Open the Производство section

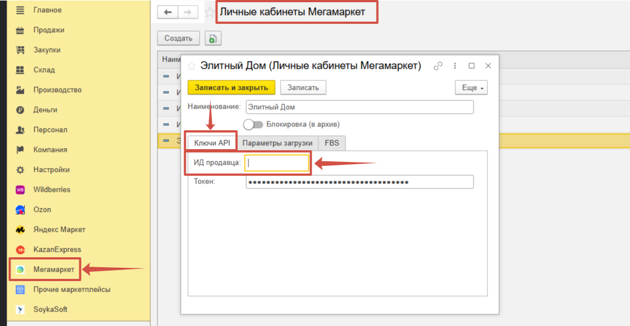pyautogui.click(x=58, y=90)
